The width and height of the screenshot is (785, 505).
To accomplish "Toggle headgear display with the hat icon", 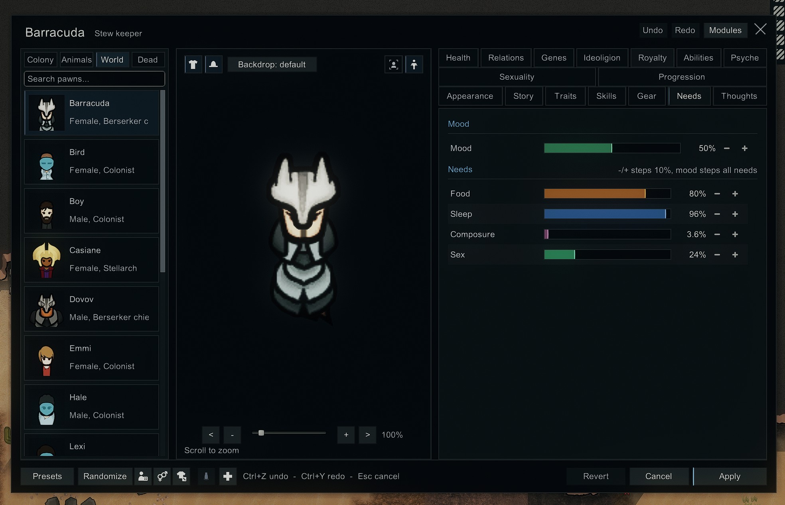I will (213, 65).
